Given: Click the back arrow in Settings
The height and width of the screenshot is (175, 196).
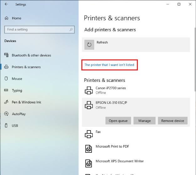Looking at the screenshot, I should click(6, 4).
